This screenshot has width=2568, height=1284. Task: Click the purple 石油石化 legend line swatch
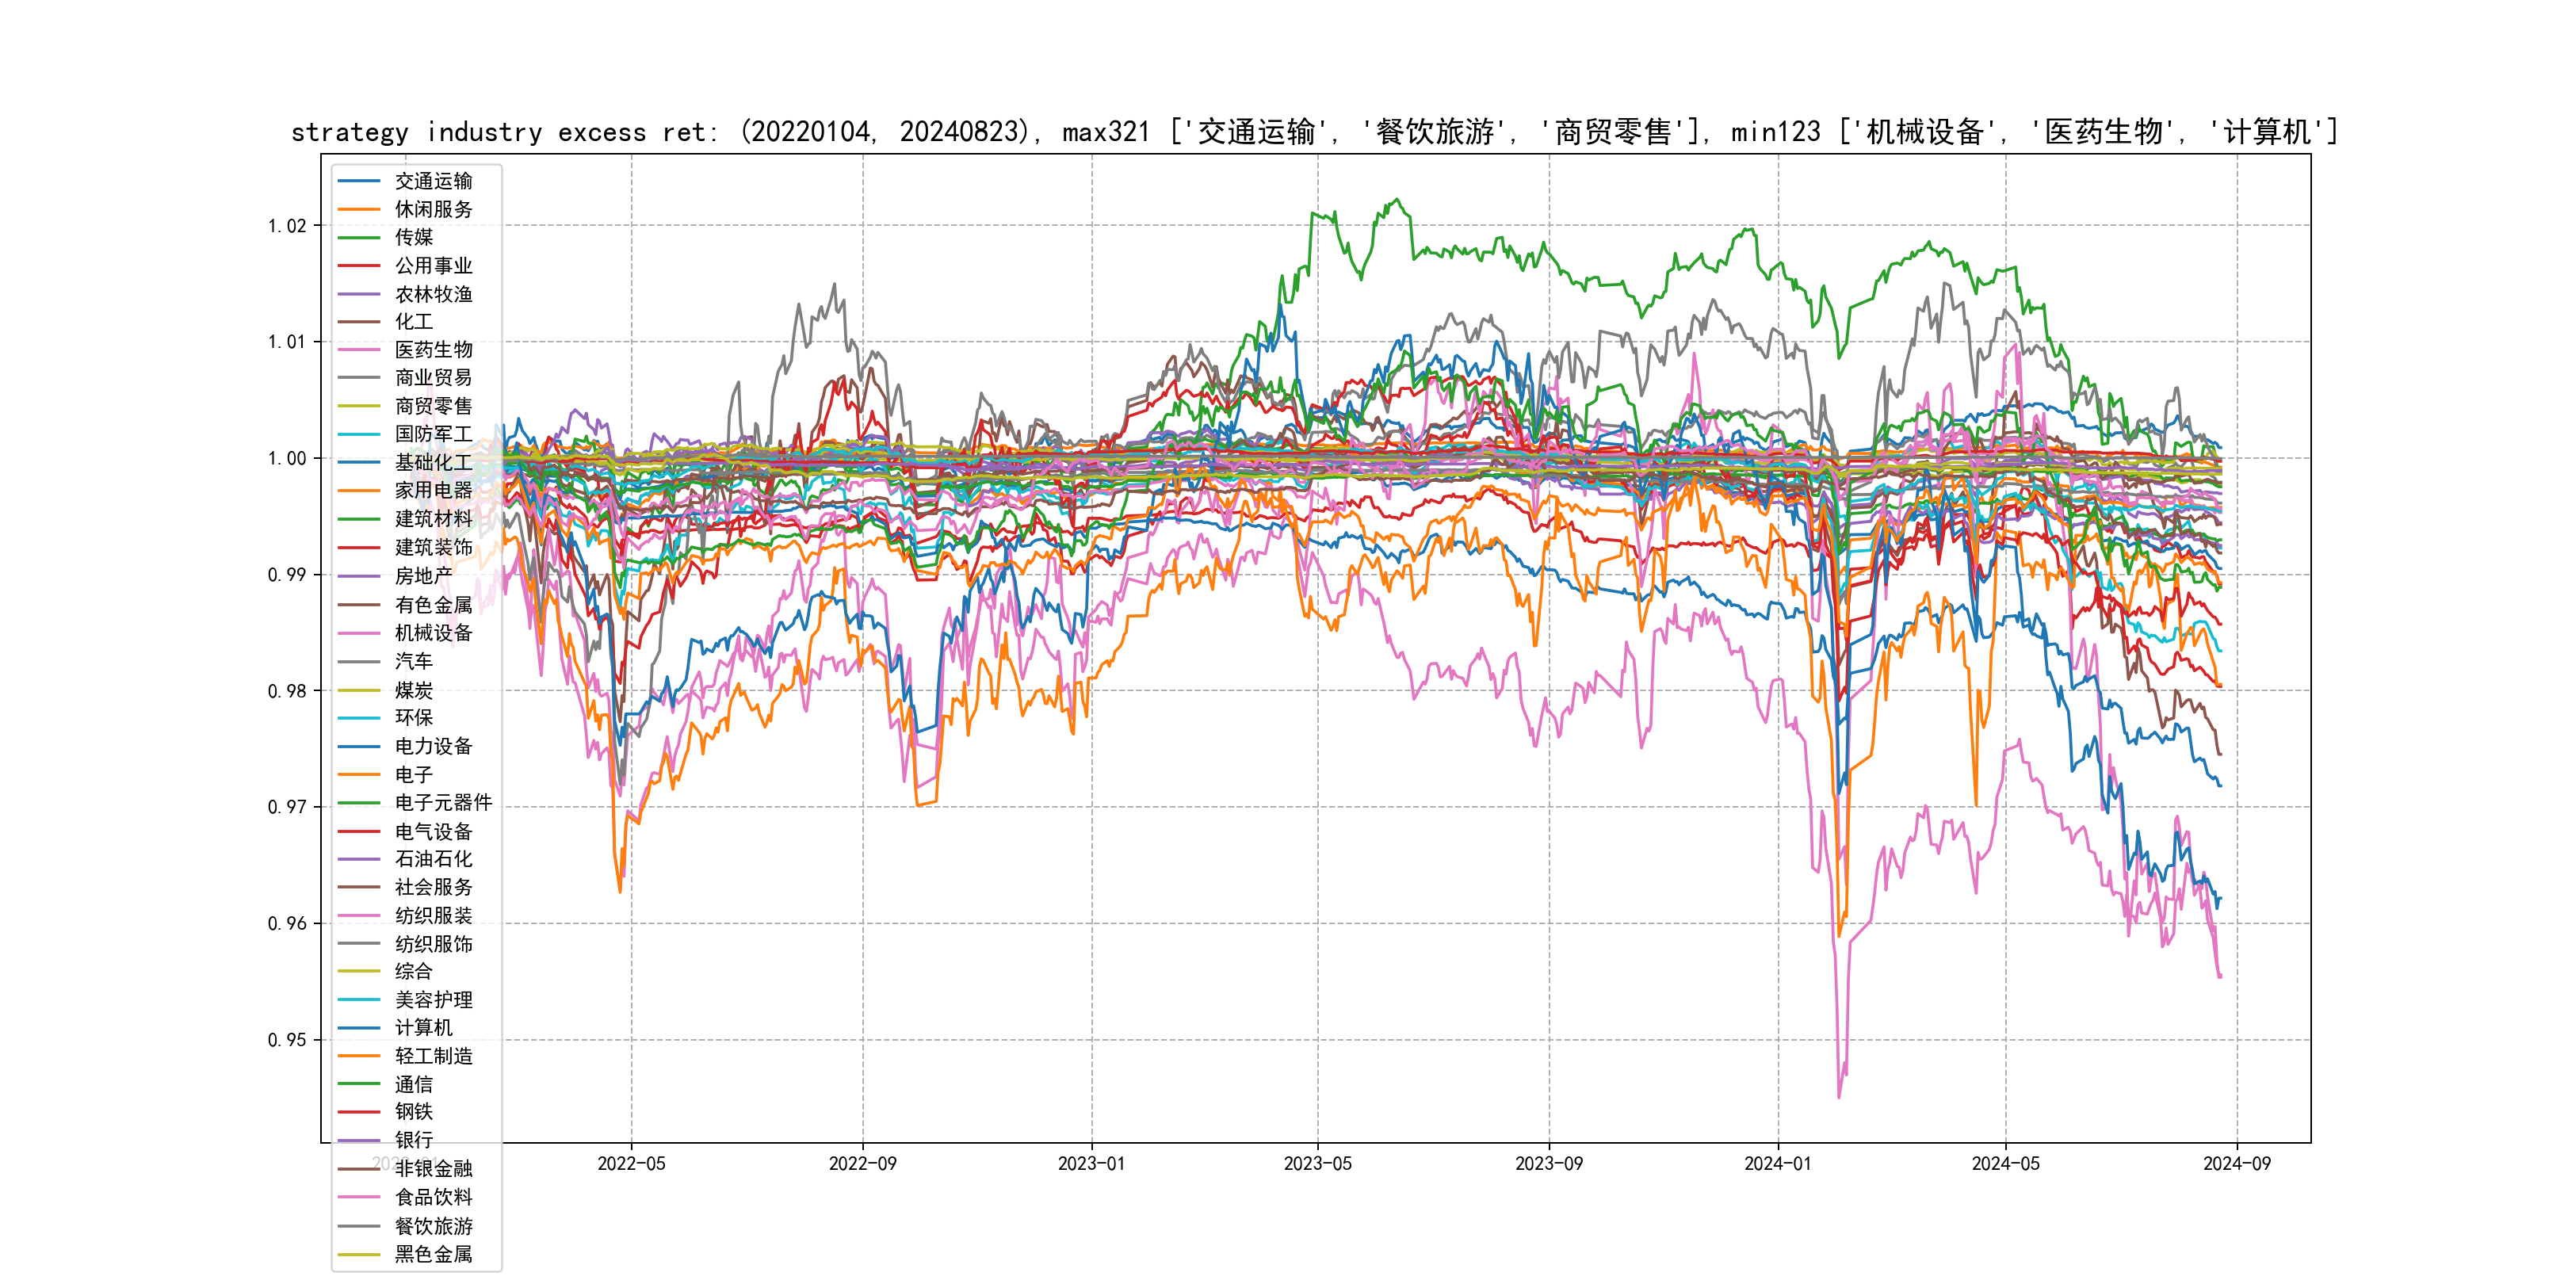coord(359,859)
